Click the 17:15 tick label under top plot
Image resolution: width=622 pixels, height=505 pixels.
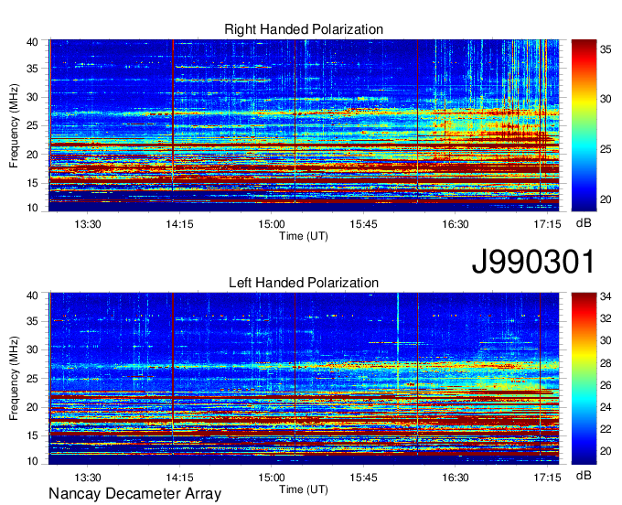click(x=547, y=224)
